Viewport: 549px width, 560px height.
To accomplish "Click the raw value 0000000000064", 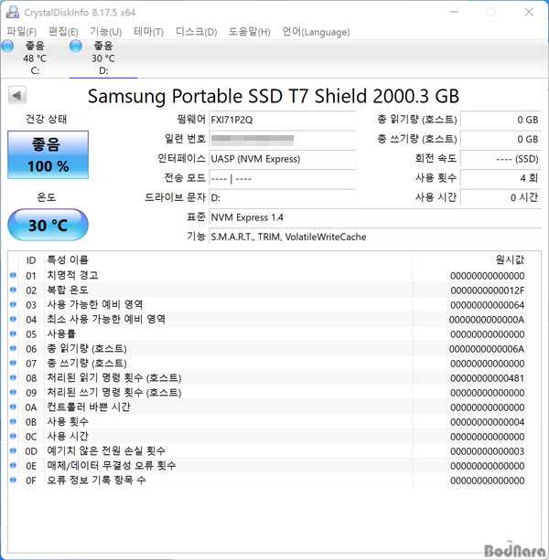I will (x=487, y=305).
